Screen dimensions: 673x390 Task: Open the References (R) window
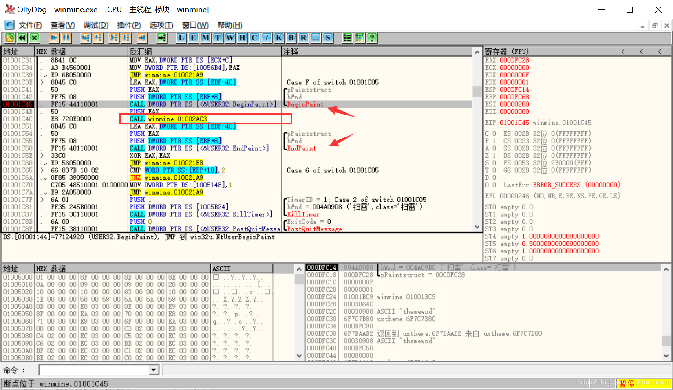pos(303,38)
